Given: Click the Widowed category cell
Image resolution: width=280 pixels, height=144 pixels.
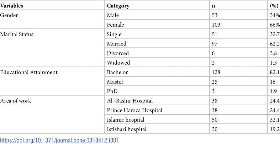Looking at the screenshot, I should click(x=118, y=63).
